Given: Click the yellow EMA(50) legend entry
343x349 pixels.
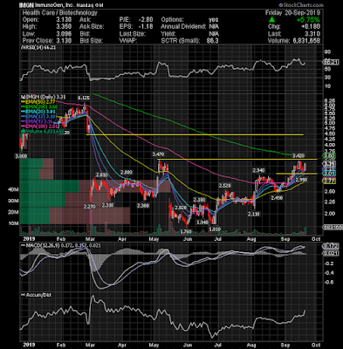Looking at the screenshot, I should [x=38, y=102].
